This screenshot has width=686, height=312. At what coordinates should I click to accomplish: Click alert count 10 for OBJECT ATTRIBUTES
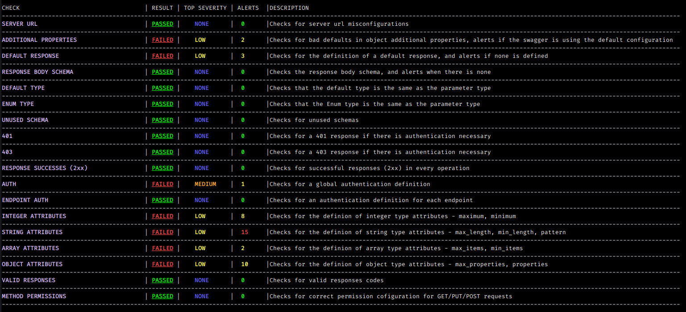pyautogui.click(x=245, y=264)
